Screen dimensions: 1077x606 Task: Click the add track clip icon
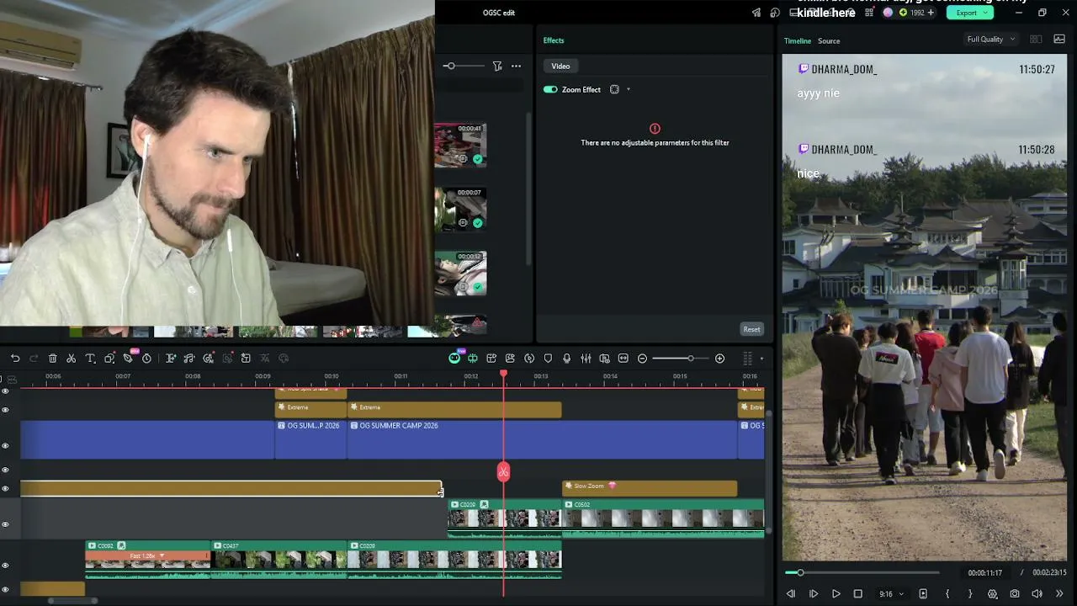coord(491,359)
